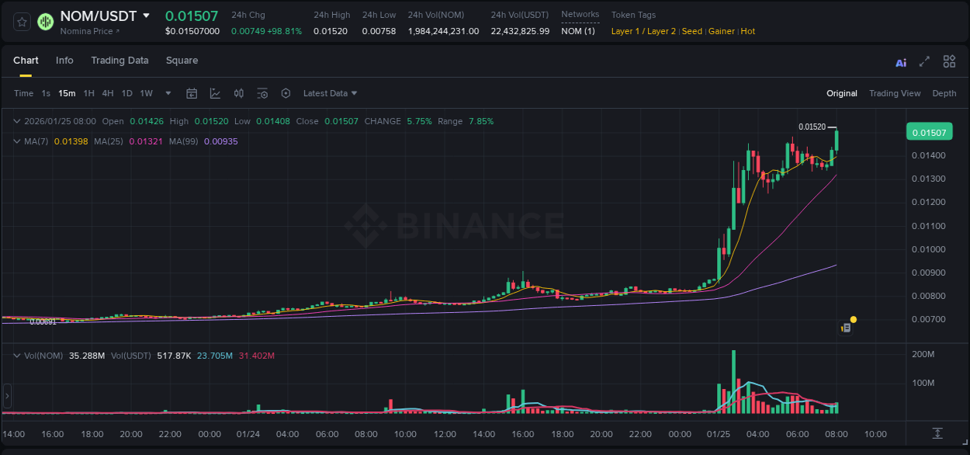Image resolution: width=970 pixels, height=455 pixels.
Task: Collapse the OHLC data row chevron
Action: 17,121
